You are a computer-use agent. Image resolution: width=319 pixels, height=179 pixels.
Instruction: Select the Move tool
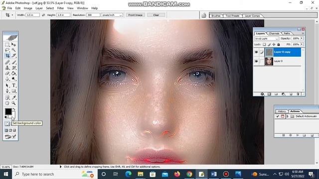click(x=13, y=44)
